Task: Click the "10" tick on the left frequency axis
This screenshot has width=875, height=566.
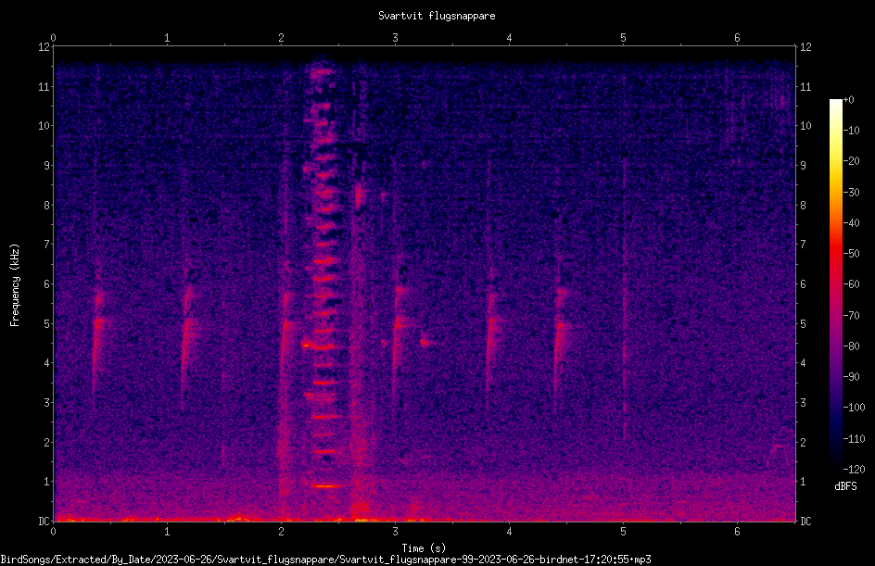Action: coord(44,126)
